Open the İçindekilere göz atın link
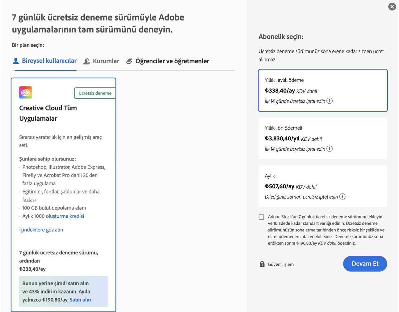This screenshot has width=399, height=312. pyautogui.click(x=41, y=230)
